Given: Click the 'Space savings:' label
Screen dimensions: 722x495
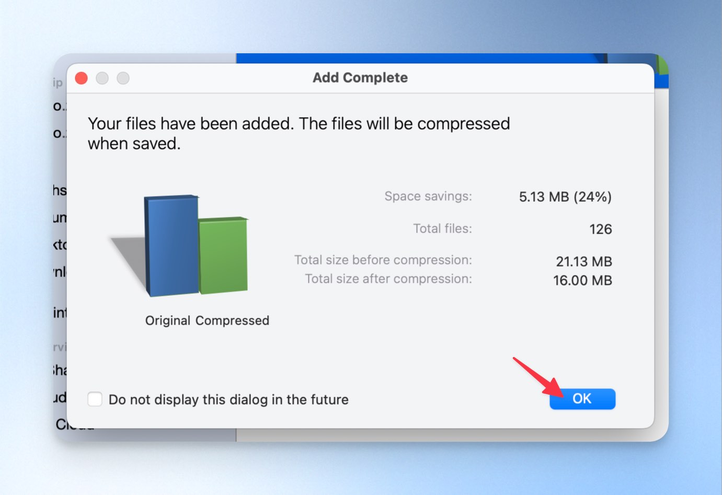Looking at the screenshot, I should 428,197.
